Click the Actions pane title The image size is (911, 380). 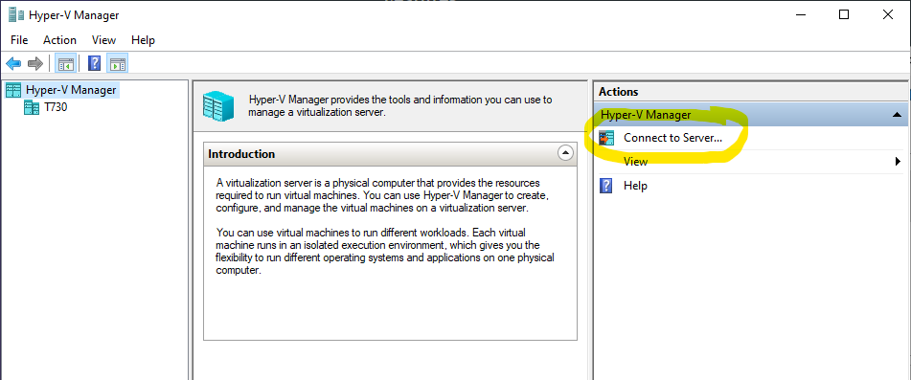(x=618, y=92)
